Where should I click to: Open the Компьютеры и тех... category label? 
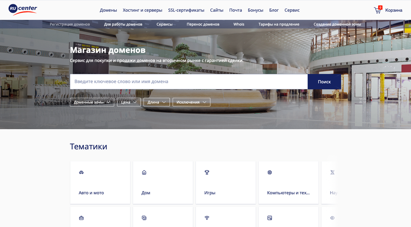[x=288, y=193]
